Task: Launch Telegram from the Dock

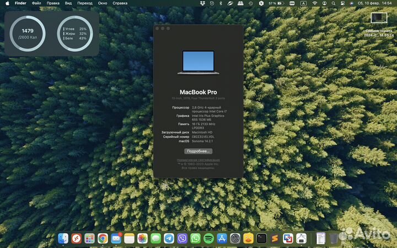Action: tap(169, 239)
